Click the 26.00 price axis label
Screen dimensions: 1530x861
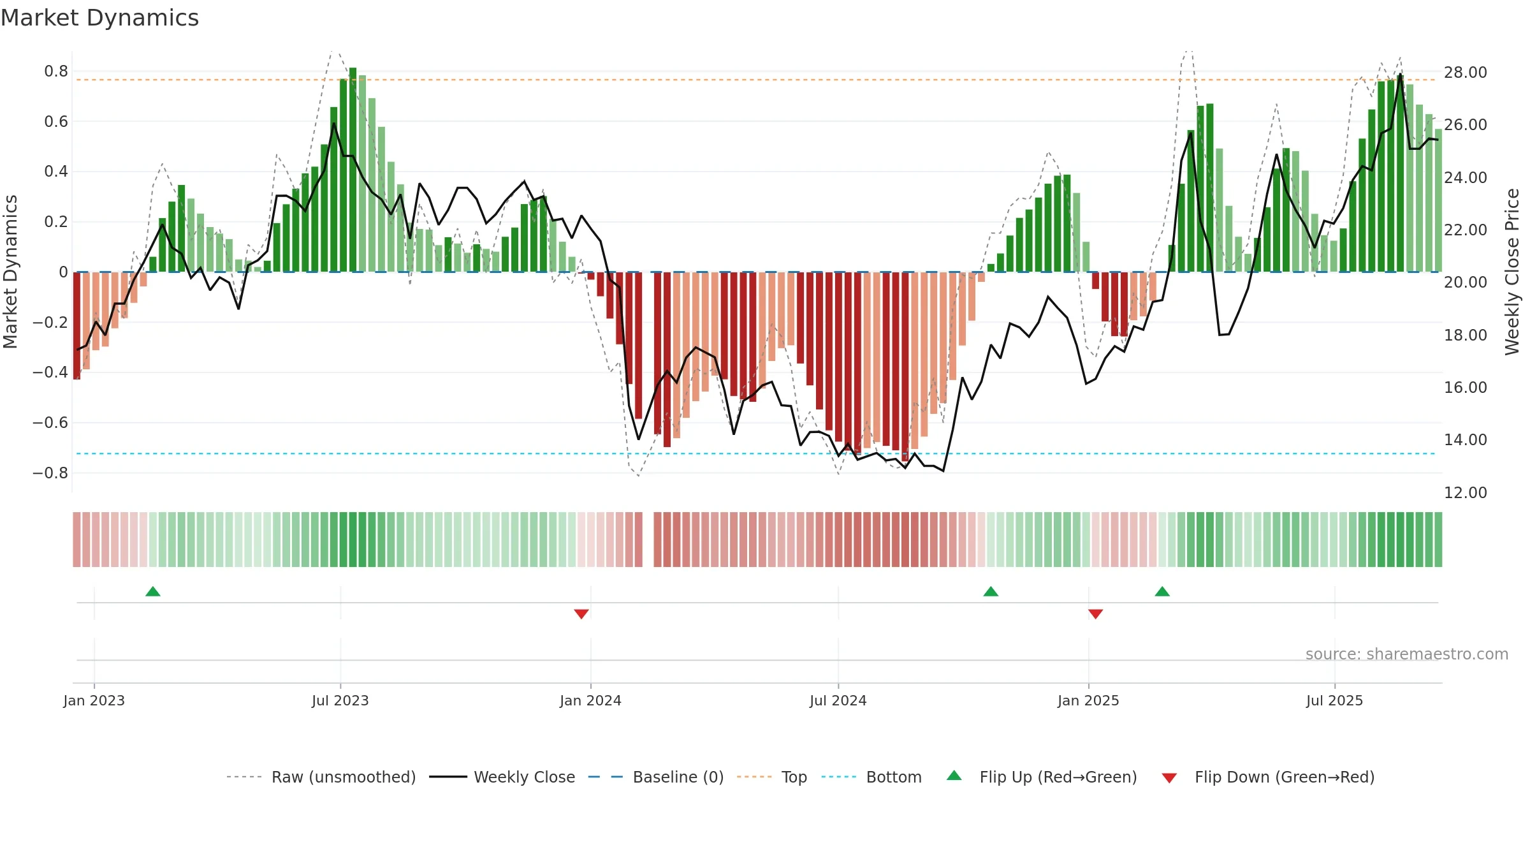tap(1466, 124)
